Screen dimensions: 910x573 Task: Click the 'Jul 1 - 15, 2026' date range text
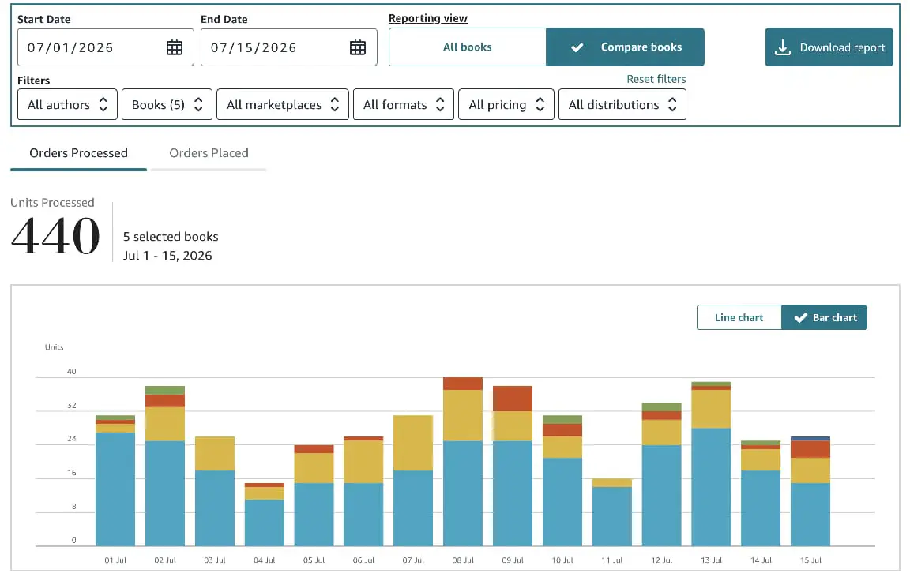167,256
